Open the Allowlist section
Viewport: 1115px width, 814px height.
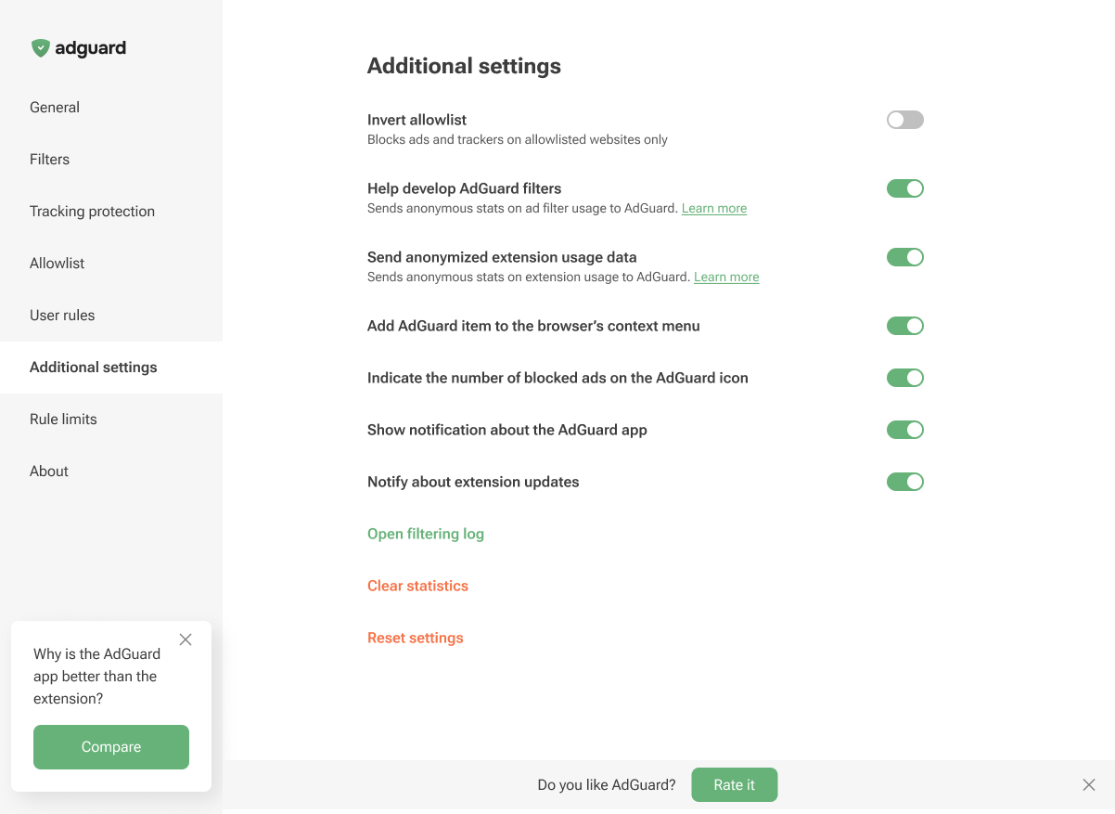[x=57, y=263]
